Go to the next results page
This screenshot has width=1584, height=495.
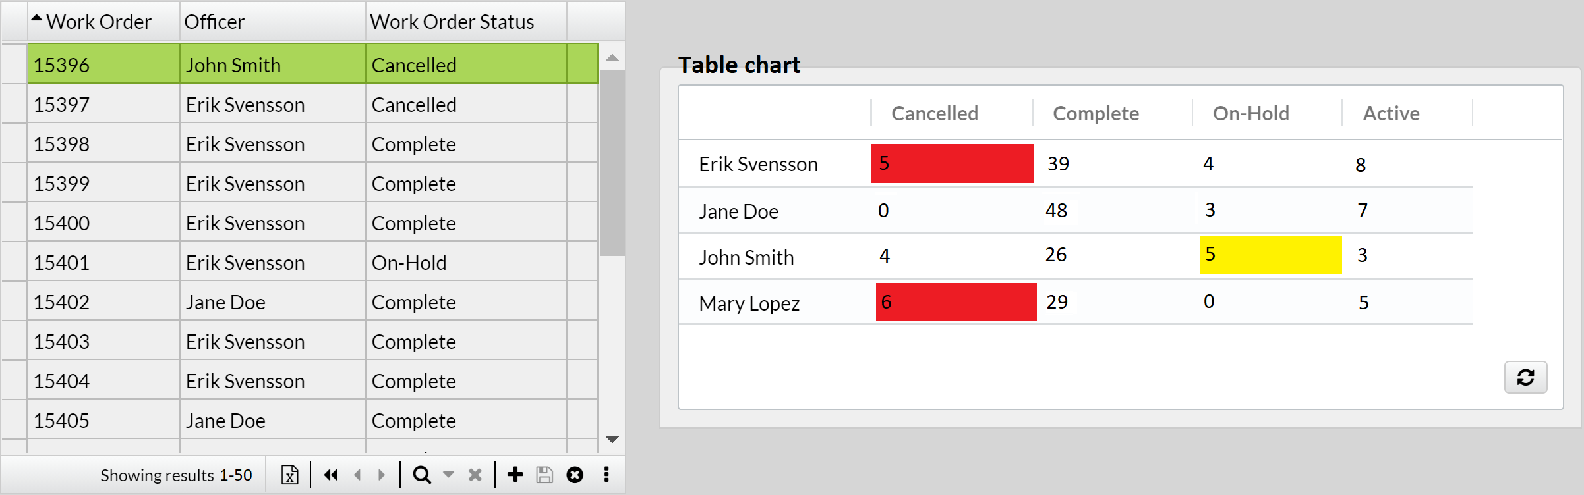[x=381, y=474]
